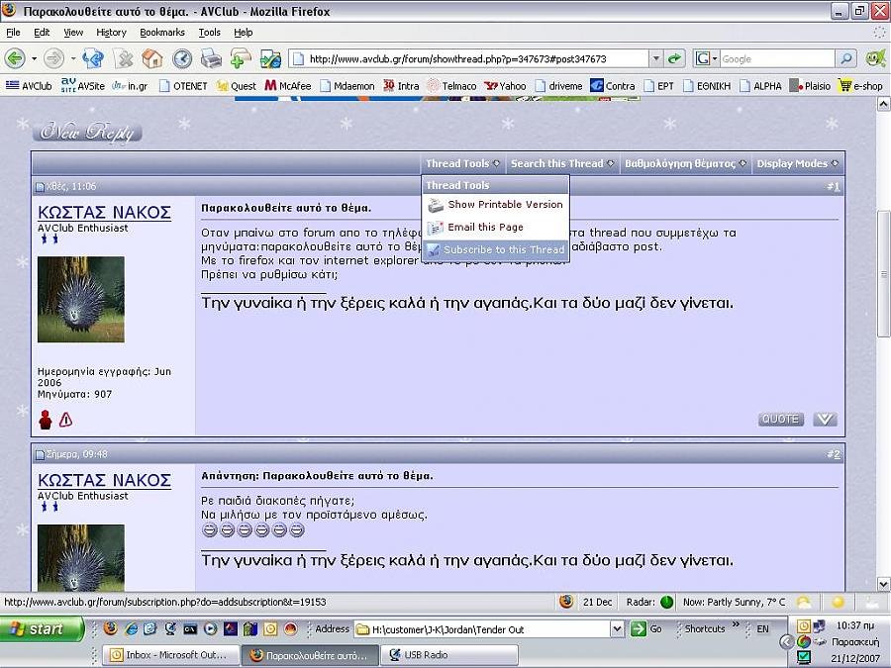The width and height of the screenshot is (891, 668).
Task: Click the post icon beside Χθες, 11:06
Action: [x=40, y=187]
